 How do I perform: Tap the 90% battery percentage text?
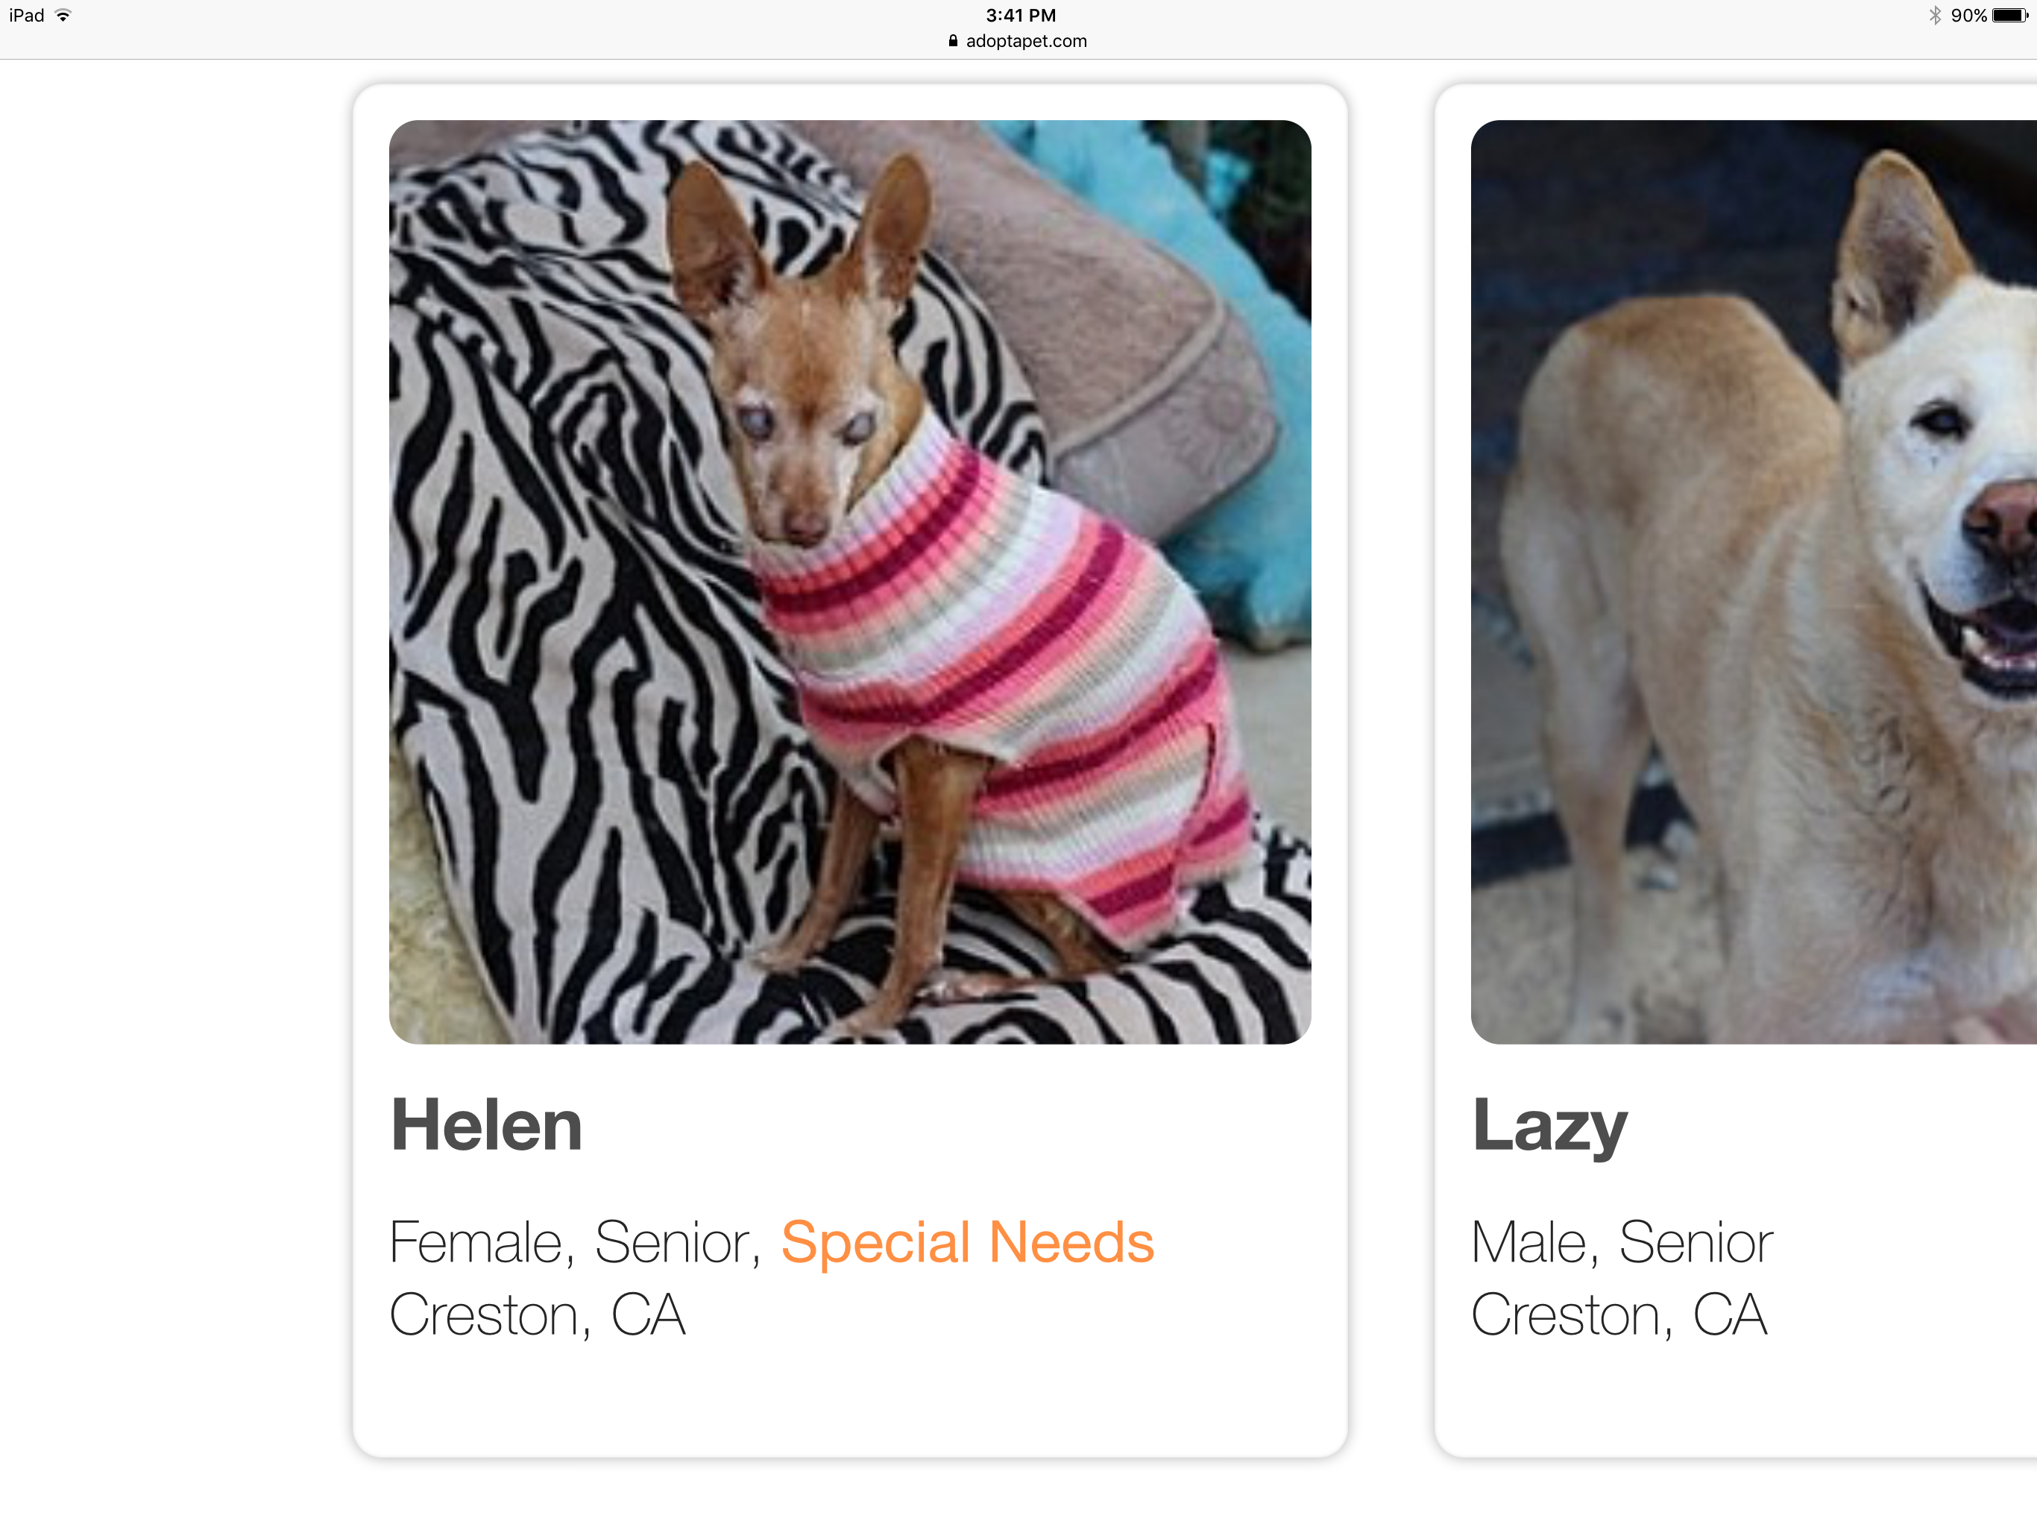(1969, 16)
